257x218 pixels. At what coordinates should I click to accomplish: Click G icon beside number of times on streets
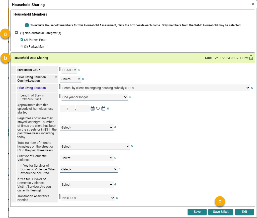115,127
